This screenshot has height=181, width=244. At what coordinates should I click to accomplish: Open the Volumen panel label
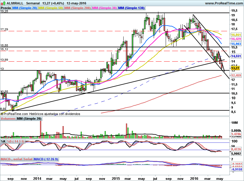pyautogui.click(x=8, y=119)
